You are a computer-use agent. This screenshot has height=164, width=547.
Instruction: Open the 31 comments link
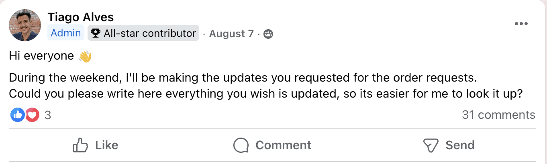click(x=498, y=115)
